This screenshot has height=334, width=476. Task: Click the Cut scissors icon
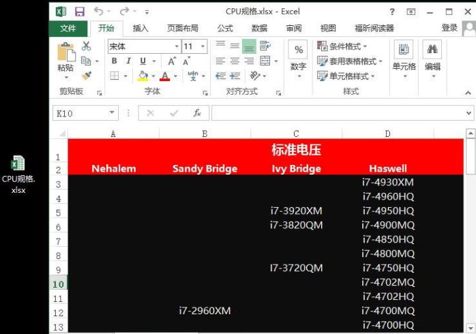click(86, 46)
